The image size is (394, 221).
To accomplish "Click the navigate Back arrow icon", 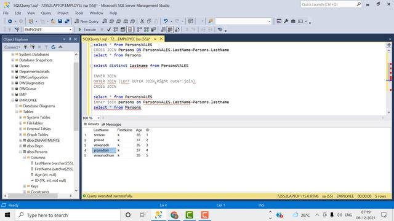I will click(10, 21).
